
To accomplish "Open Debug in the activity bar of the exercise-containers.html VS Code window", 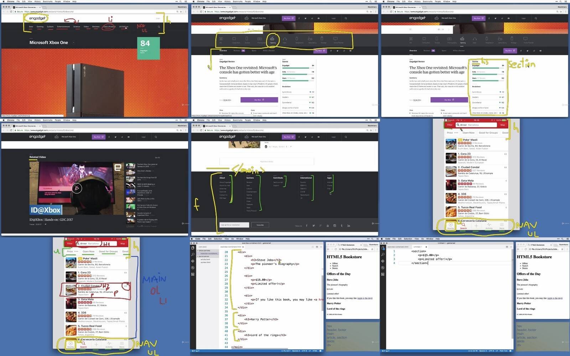I will coord(193,268).
